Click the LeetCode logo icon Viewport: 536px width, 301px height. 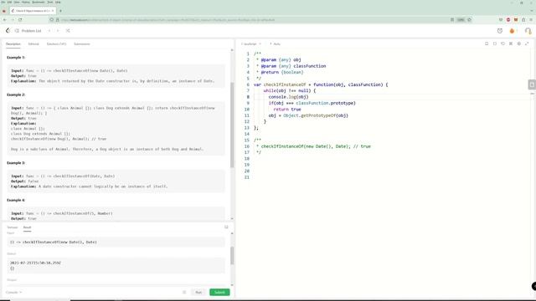(8, 31)
